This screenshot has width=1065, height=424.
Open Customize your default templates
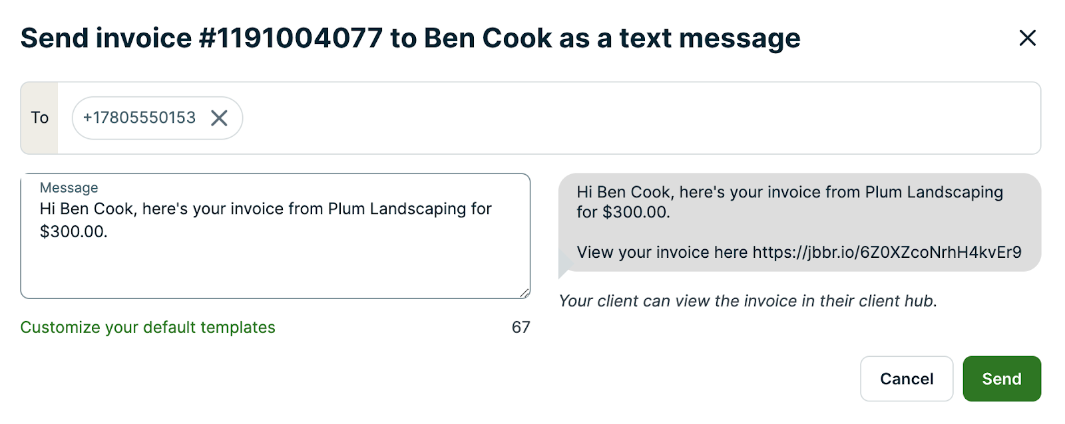coord(148,328)
